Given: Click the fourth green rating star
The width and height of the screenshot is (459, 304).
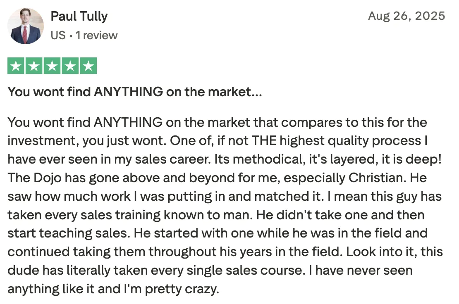Looking at the screenshot, I should point(70,66).
